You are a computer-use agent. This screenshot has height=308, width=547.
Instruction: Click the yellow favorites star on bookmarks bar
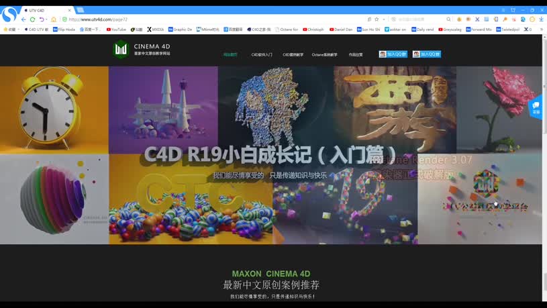[x=5, y=30]
